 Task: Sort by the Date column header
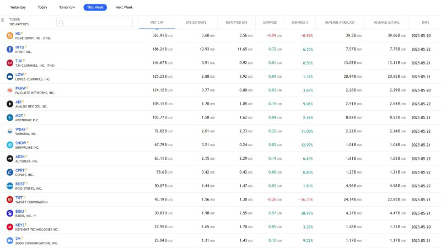click(x=425, y=23)
